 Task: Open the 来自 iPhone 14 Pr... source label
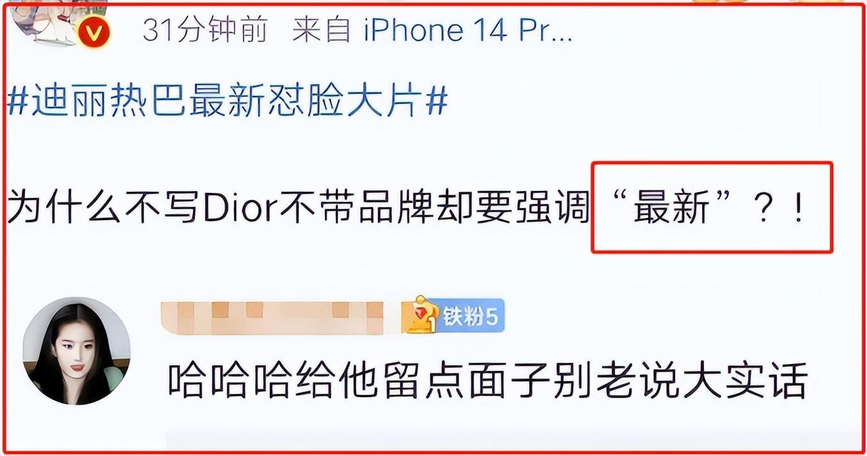point(432,30)
